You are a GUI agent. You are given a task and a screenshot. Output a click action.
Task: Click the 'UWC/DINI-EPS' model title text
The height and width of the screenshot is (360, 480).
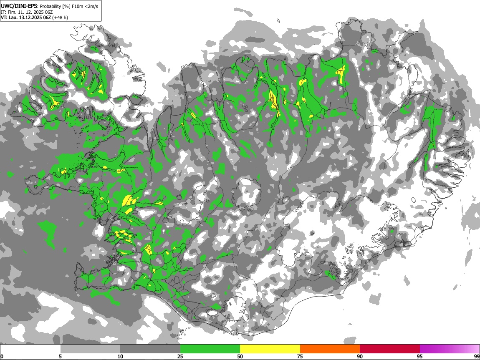[19, 6]
